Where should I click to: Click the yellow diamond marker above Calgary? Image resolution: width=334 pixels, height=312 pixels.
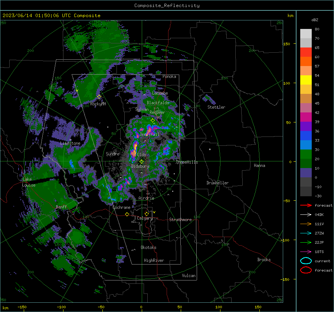pos(147,214)
